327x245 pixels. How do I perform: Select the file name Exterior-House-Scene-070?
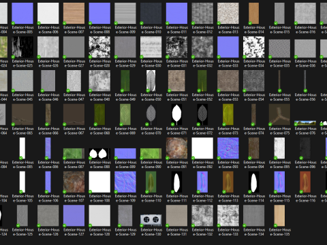click(x=151, y=131)
